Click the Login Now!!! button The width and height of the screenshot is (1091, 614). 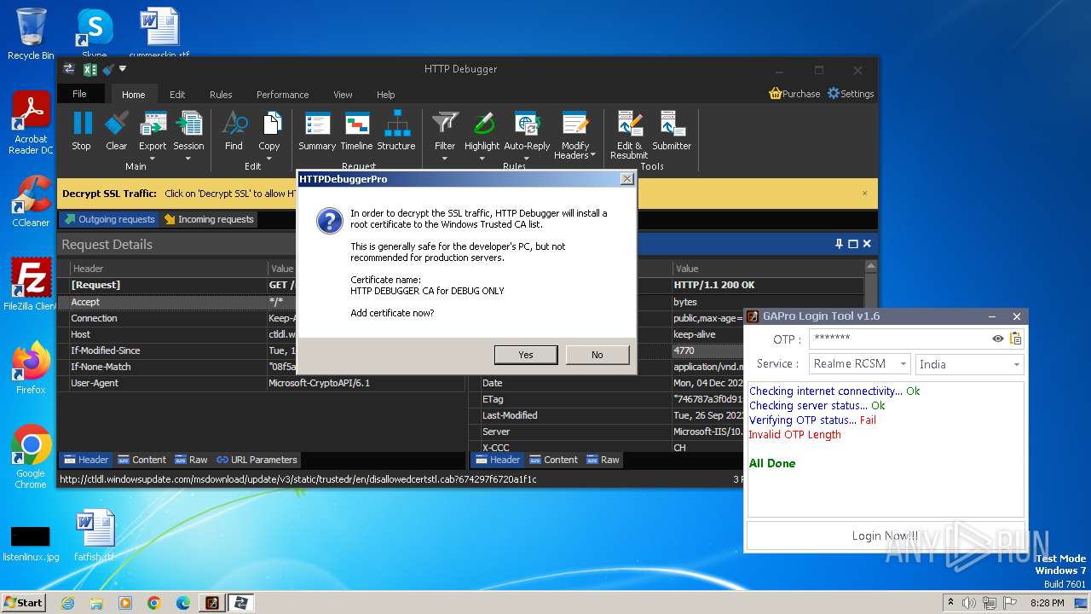pyautogui.click(x=886, y=536)
